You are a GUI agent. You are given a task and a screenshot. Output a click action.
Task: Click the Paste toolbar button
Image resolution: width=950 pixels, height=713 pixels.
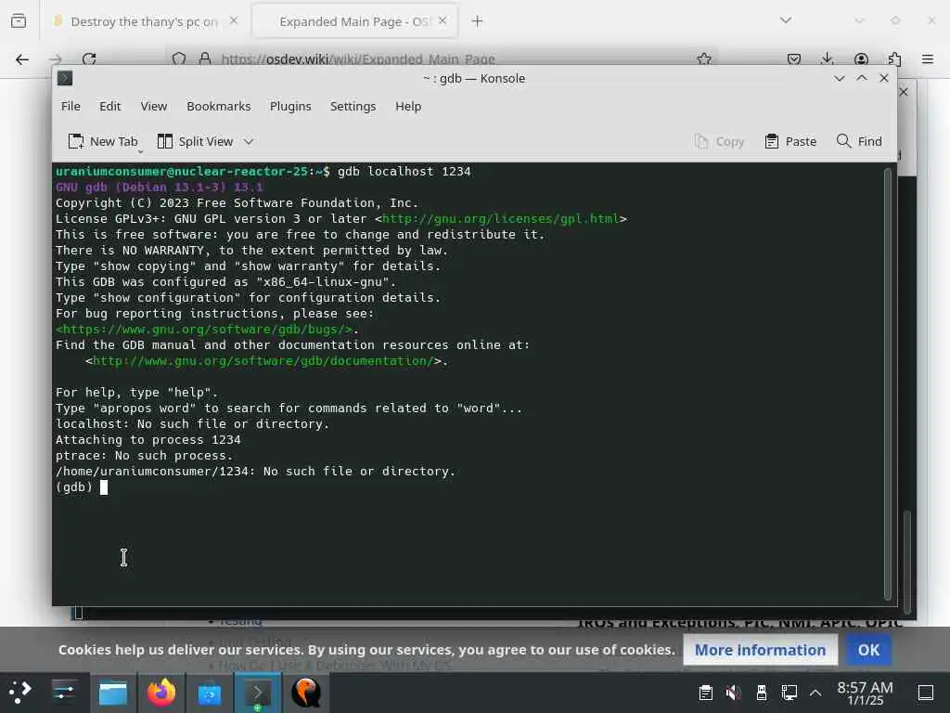click(790, 141)
